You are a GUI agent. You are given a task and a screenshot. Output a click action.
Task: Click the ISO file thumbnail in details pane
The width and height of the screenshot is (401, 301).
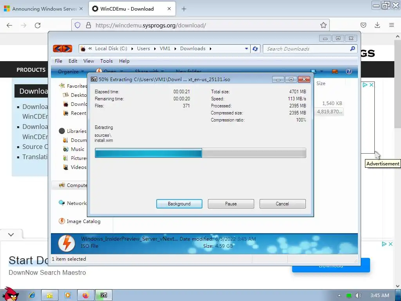tap(67, 243)
